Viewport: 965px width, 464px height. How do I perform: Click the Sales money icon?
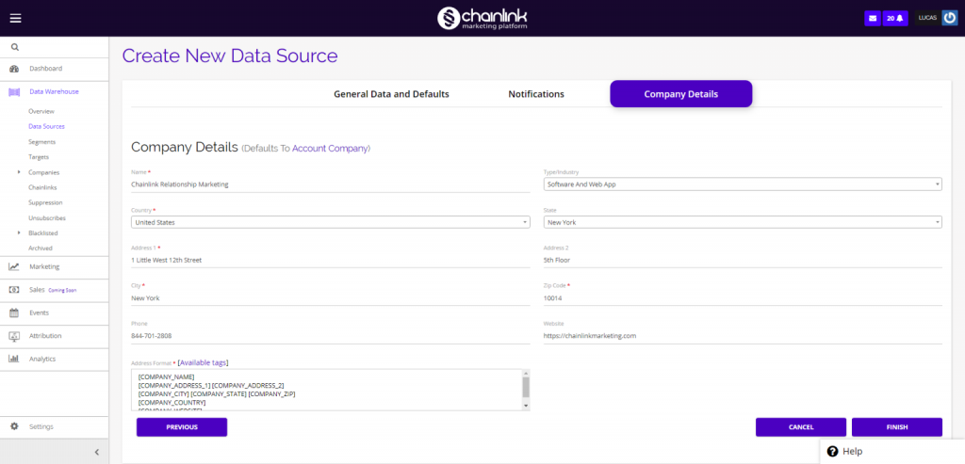coord(14,290)
